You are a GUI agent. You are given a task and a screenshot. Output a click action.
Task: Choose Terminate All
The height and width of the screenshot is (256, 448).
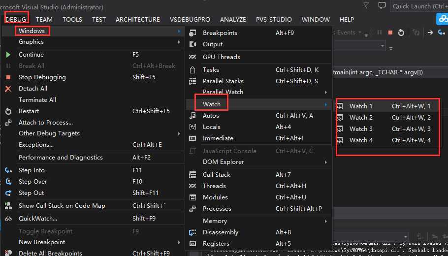point(37,100)
